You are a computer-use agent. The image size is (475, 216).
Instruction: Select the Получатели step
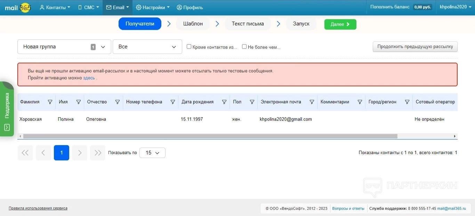140,24
